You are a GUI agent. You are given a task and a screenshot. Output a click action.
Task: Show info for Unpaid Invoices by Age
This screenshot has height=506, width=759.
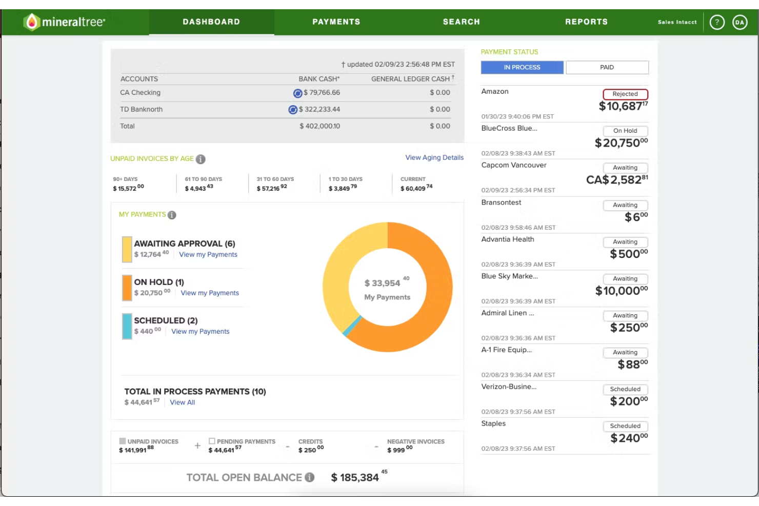pyautogui.click(x=200, y=159)
